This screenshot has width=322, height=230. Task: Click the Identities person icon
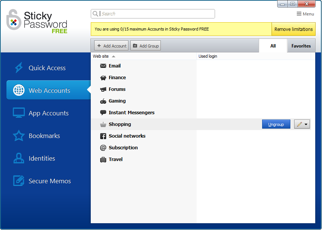pyautogui.click(x=19, y=158)
